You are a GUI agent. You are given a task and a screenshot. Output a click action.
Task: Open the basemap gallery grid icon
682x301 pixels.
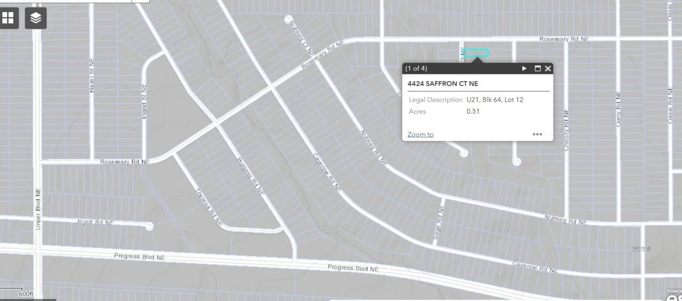click(8, 18)
